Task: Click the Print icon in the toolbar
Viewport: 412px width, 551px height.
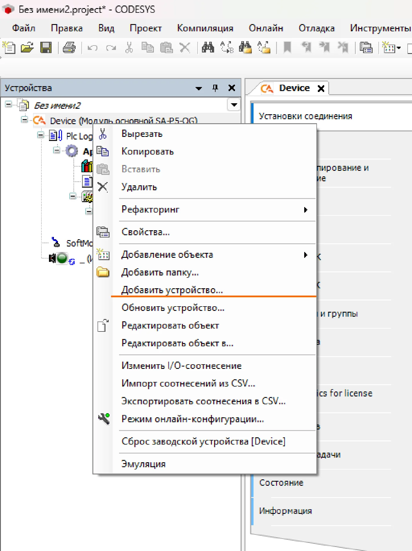Action: [69, 47]
